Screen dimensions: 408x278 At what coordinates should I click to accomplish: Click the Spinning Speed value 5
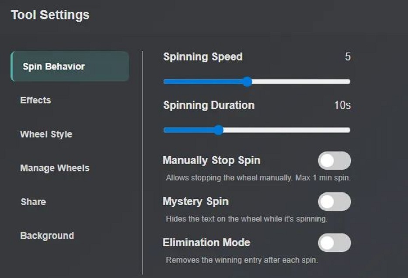point(348,57)
